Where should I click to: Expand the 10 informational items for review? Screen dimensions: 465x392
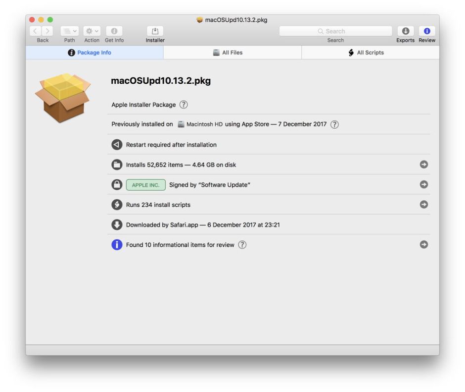coord(423,244)
